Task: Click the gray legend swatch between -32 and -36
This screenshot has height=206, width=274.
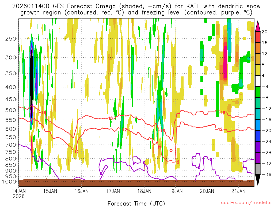Action: click(258, 169)
